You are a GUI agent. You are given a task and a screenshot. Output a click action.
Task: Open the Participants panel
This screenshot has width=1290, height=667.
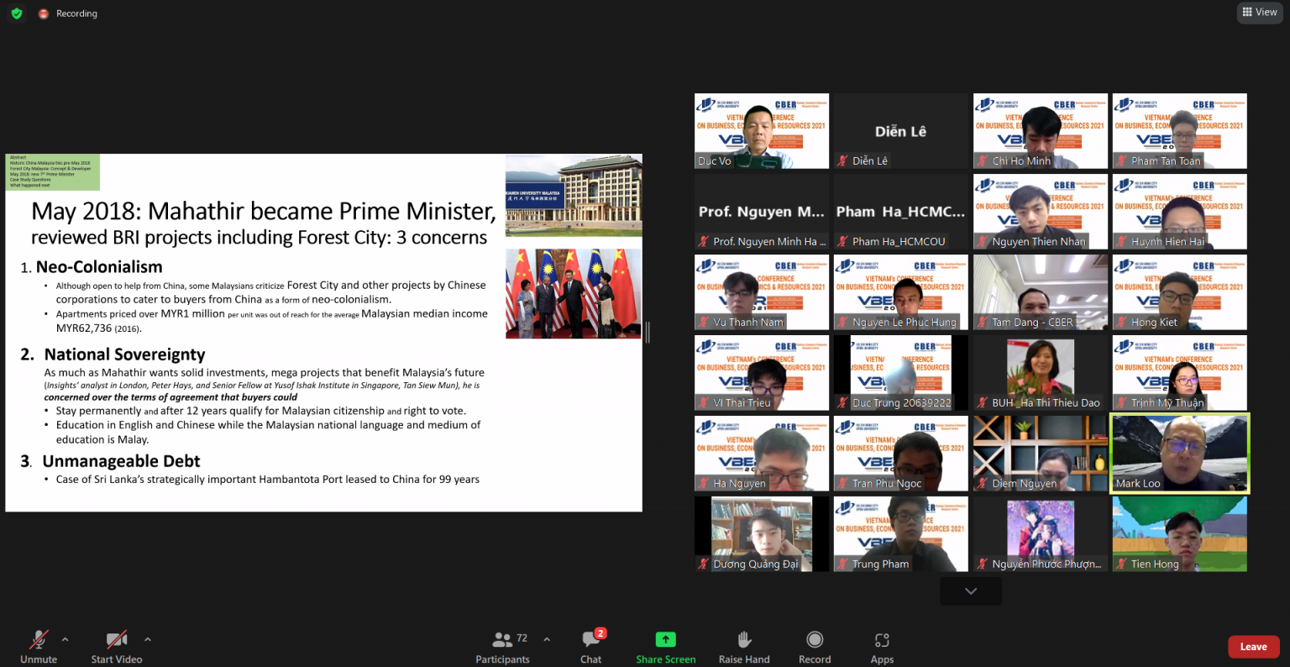coord(502,647)
